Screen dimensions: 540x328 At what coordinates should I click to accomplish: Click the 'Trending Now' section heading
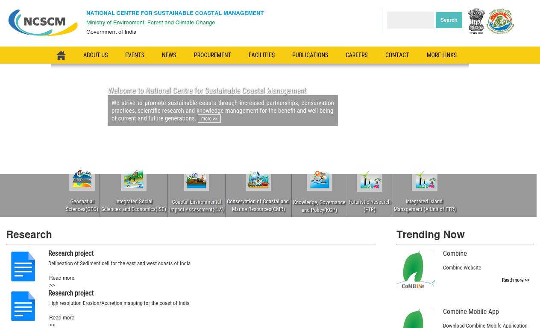(431, 234)
